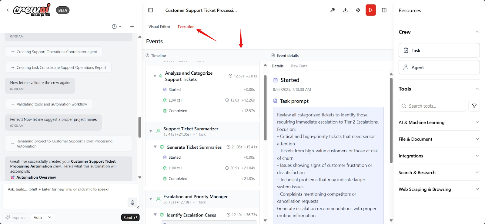
Task: Add a Task from Crew resources
Action: (439, 50)
